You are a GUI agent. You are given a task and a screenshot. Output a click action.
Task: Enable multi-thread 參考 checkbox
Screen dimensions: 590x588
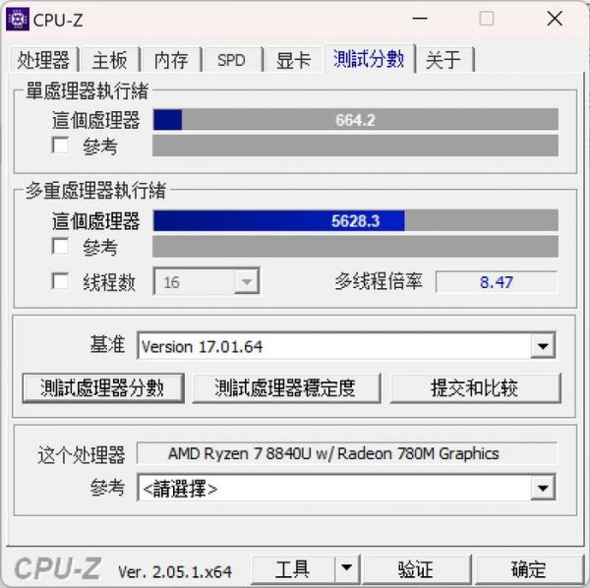point(60,247)
